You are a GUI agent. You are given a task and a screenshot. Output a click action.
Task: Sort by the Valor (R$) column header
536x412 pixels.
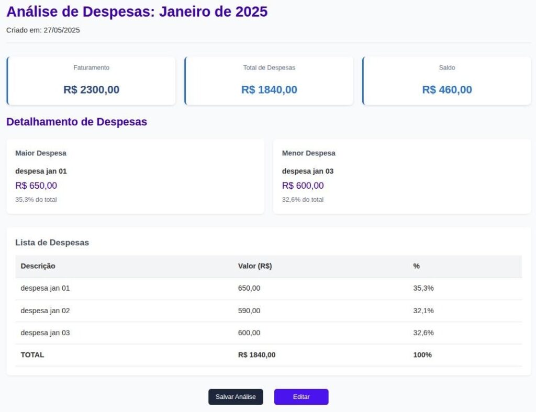click(x=255, y=266)
